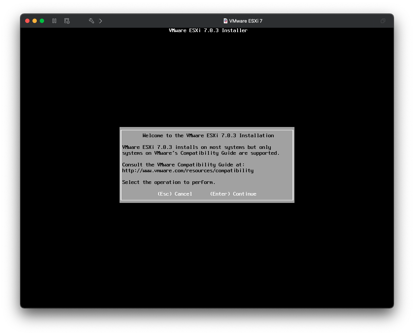This screenshot has height=335, width=414.
Task: Enter full screen with green button
Action: click(42, 21)
